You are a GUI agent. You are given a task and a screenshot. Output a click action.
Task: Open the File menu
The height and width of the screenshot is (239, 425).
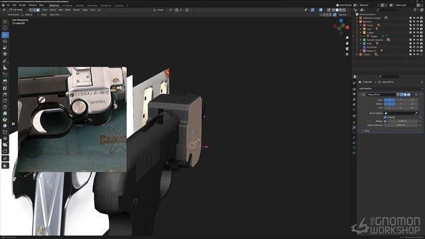(x=8, y=5)
